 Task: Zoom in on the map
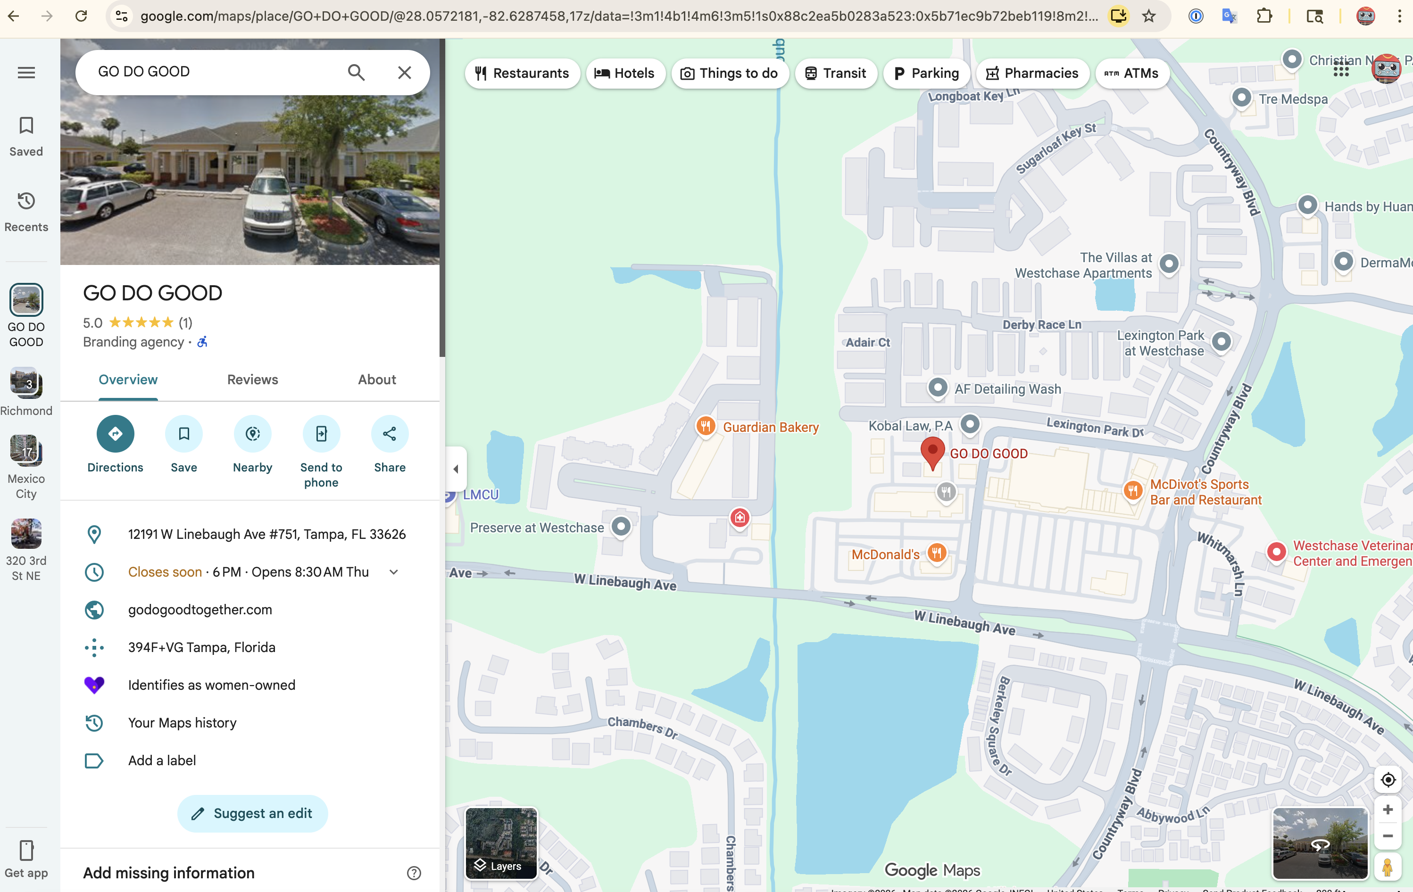tap(1387, 810)
